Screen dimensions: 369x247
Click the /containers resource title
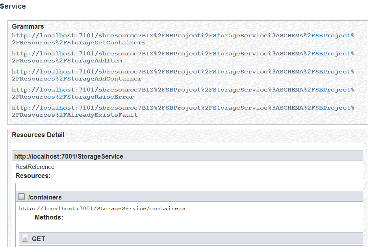[x=45, y=197]
